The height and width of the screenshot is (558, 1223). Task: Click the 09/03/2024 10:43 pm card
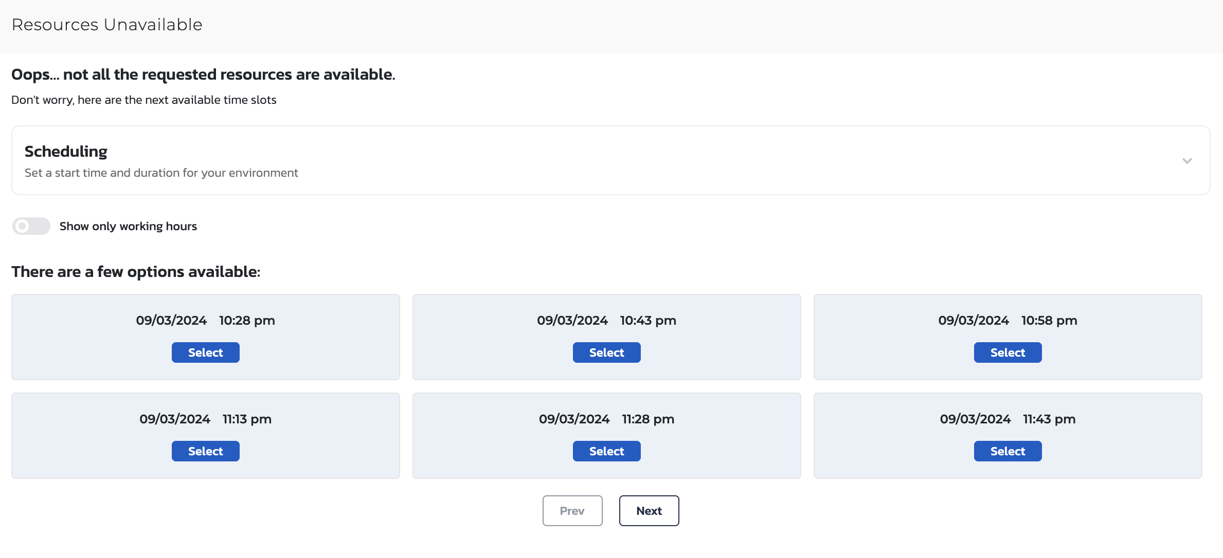[606, 320]
